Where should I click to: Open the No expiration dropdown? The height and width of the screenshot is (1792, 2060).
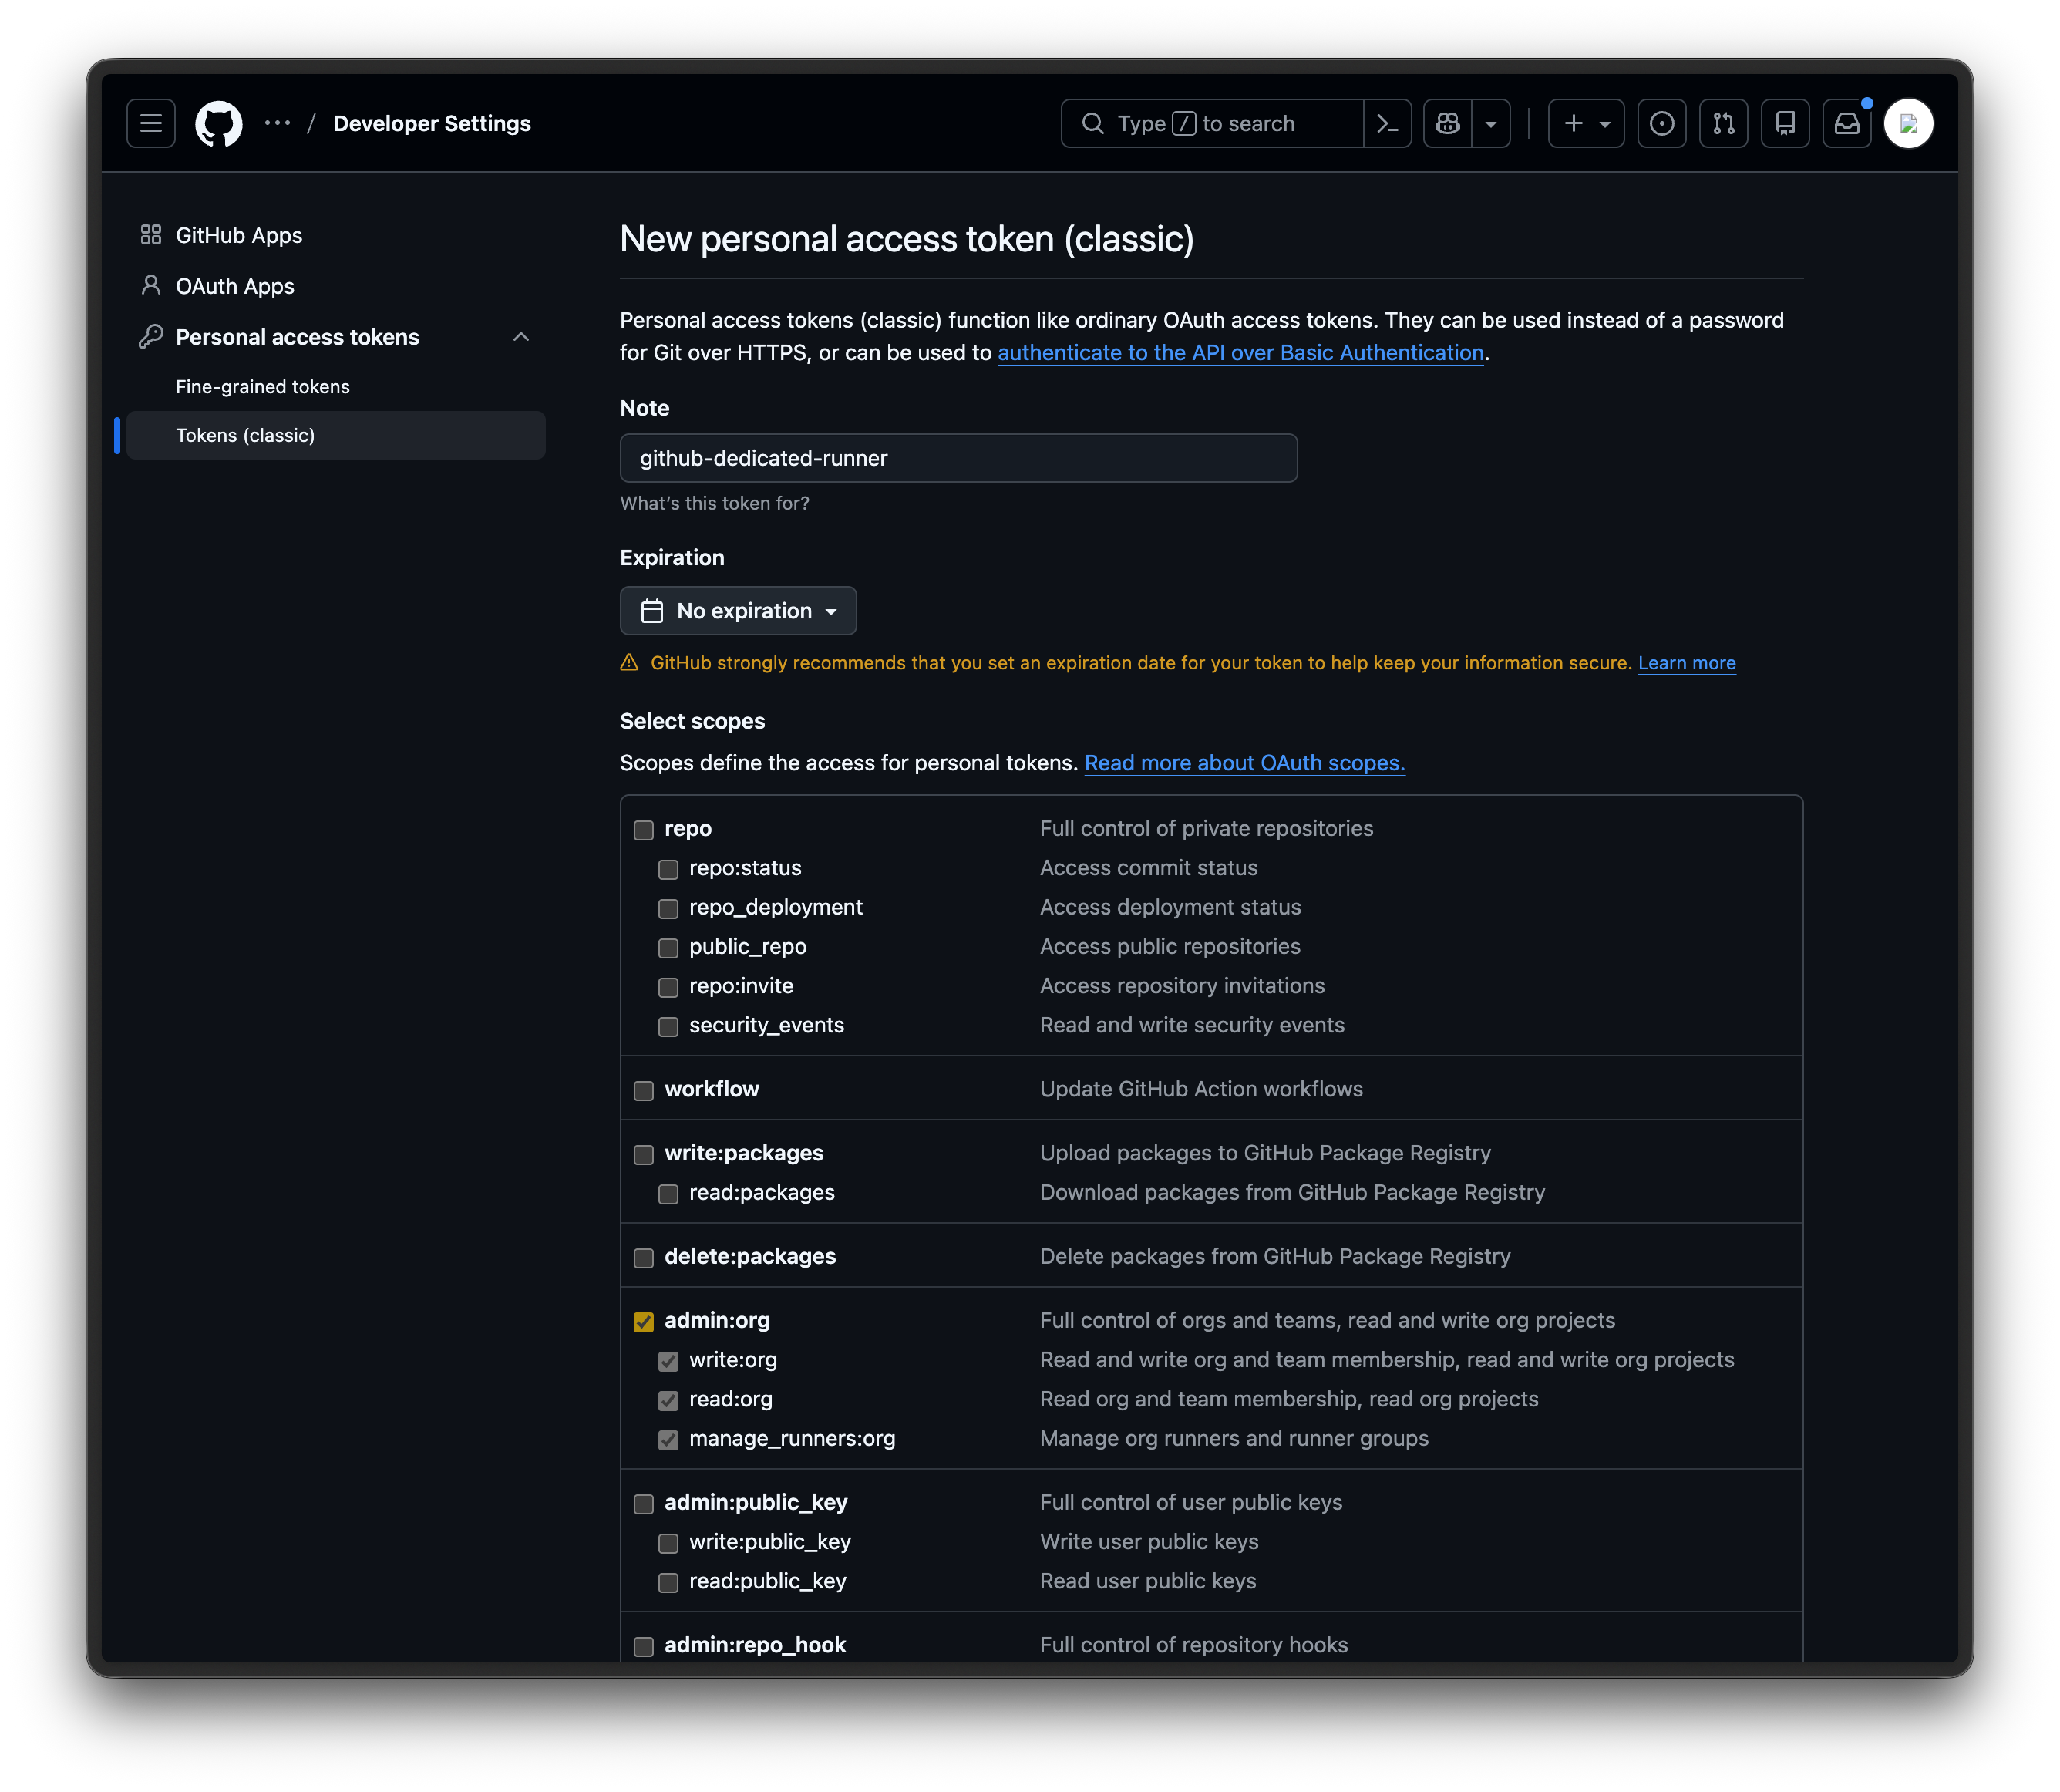[x=738, y=610]
